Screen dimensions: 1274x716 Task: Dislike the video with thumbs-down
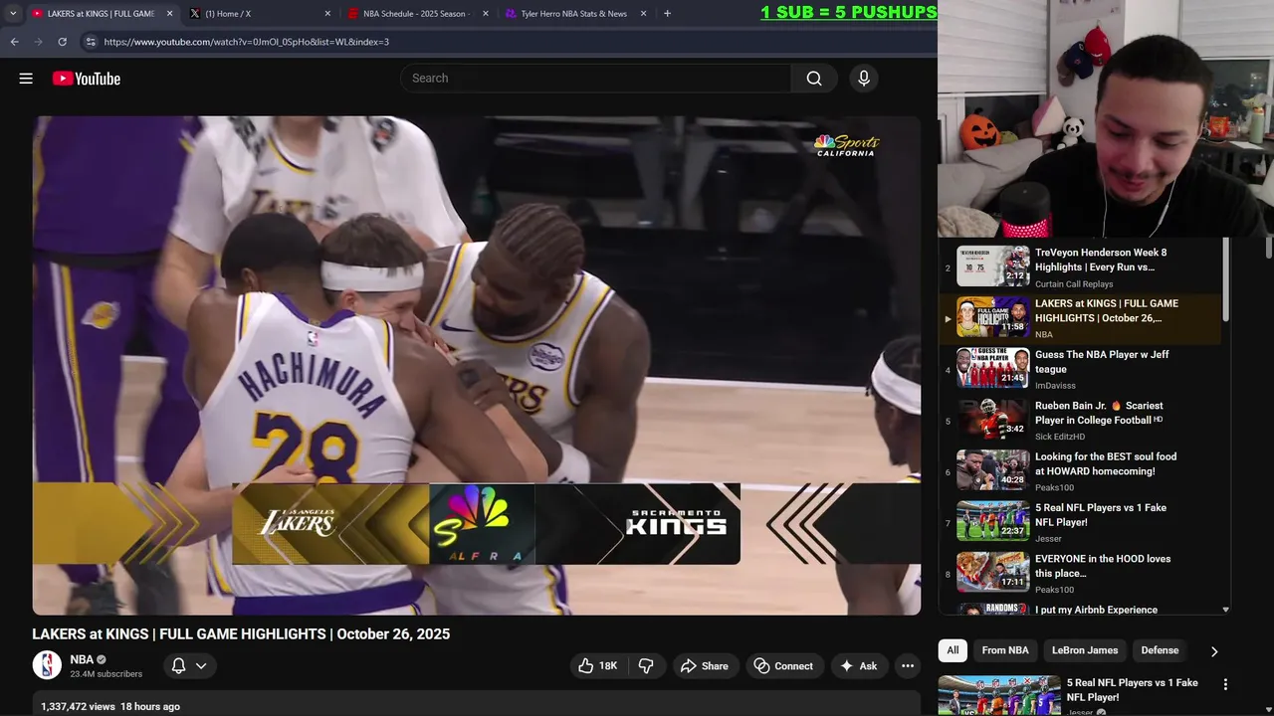point(646,666)
